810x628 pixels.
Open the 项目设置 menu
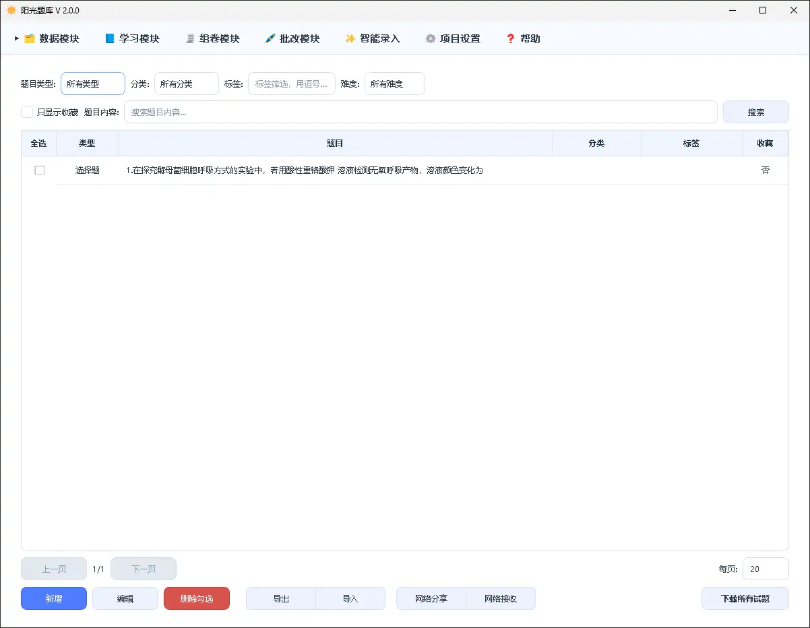click(453, 39)
